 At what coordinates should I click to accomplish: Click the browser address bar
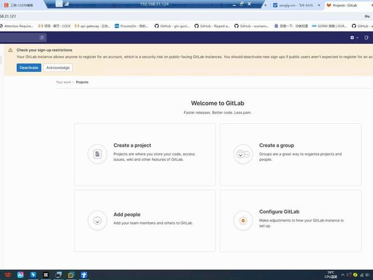click(x=181, y=16)
